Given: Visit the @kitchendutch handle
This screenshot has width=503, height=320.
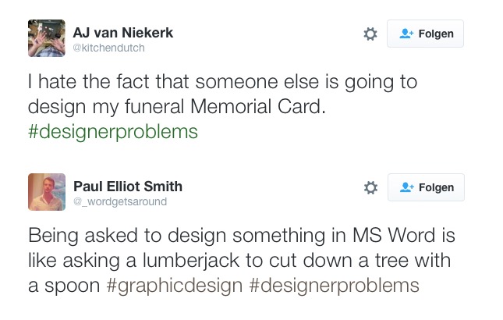Looking at the screenshot, I should click(108, 48).
